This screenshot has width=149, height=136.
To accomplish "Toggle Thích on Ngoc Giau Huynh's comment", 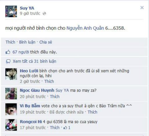I will pos(55,97).
